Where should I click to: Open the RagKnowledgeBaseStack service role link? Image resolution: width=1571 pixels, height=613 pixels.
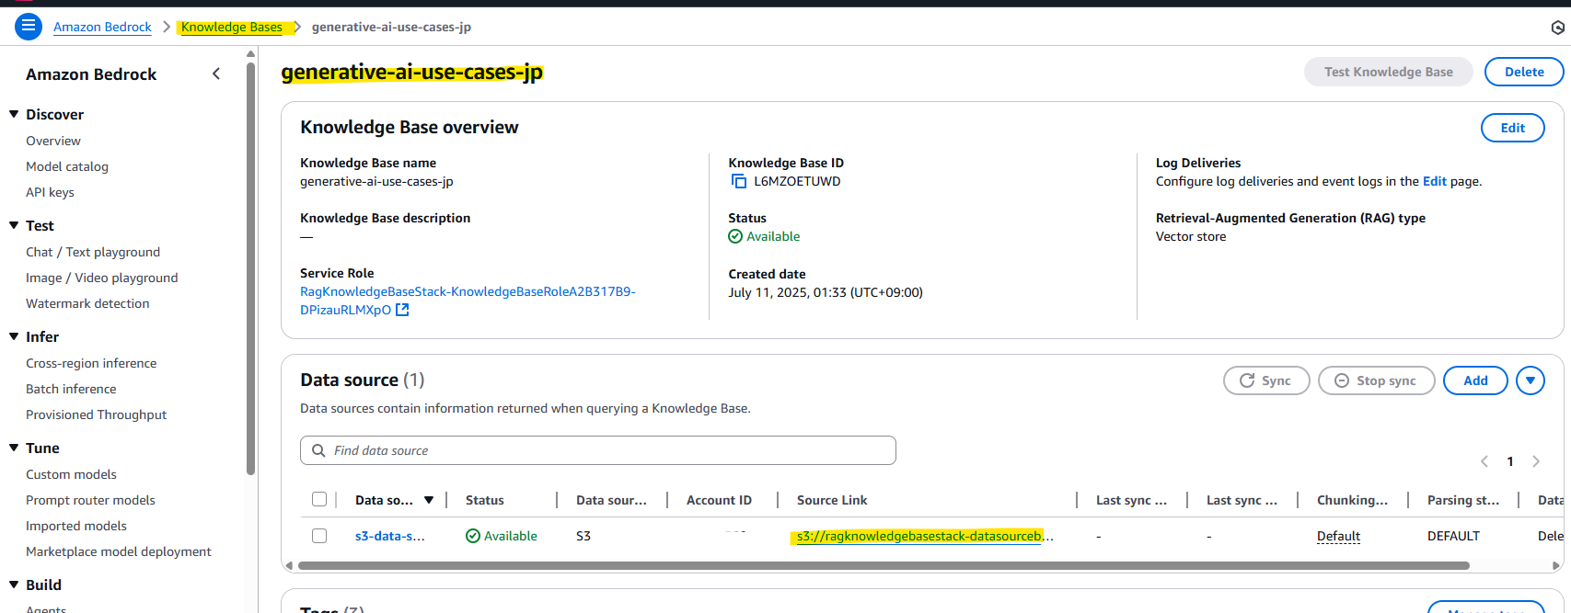[468, 301]
